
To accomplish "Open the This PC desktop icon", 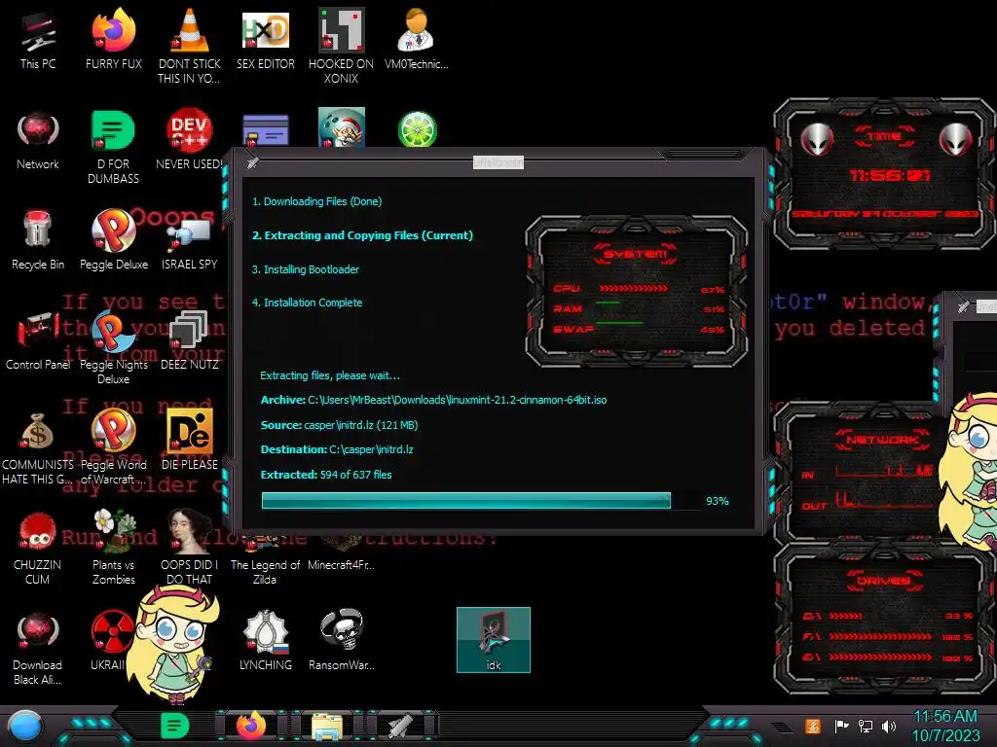I will pyautogui.click(x=38, y=39).
